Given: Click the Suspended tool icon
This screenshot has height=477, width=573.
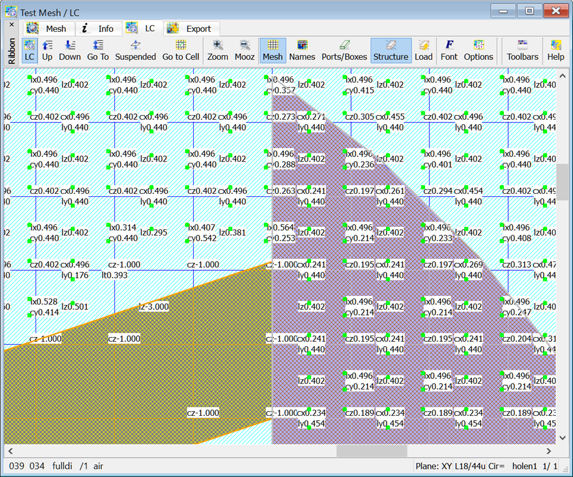Looking at the screenshot, I should 136,50.
